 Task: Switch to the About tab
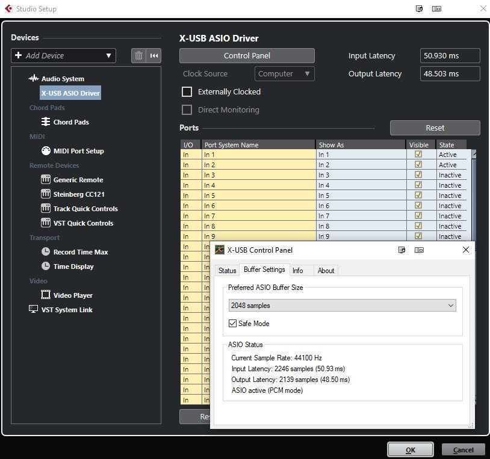[x=326, y=270]
